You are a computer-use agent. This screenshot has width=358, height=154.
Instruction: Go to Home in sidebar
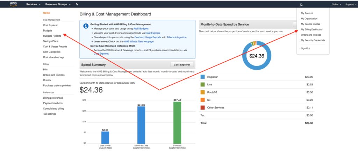point(46,13)
